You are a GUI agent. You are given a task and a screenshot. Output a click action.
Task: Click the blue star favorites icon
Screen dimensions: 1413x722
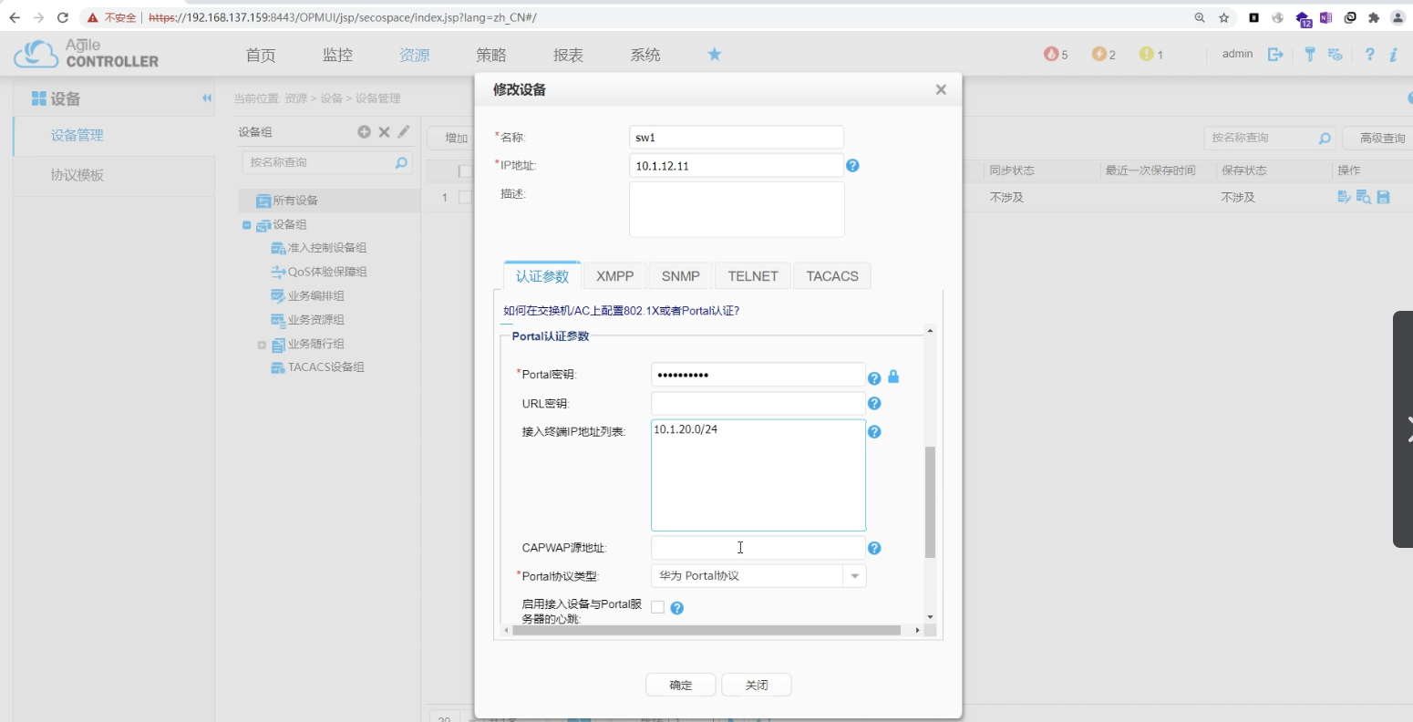click(x=715, y=54)
